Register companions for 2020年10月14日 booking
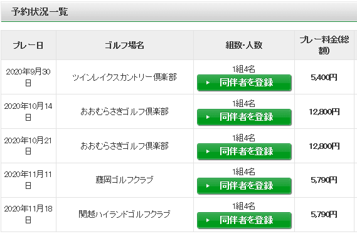This screenshot has height=234, width=357. pyautogui.click(x=244, y=117)
